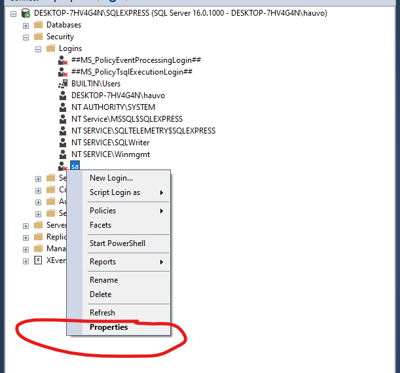The height and width of the screenshot is (373, 400).
Task: Click the Logins folder icon
Action: pyautogui.click(x=50, y=48)
